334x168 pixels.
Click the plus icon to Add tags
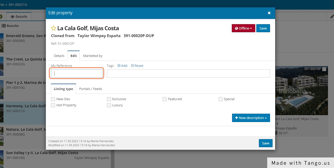[119, 66]
